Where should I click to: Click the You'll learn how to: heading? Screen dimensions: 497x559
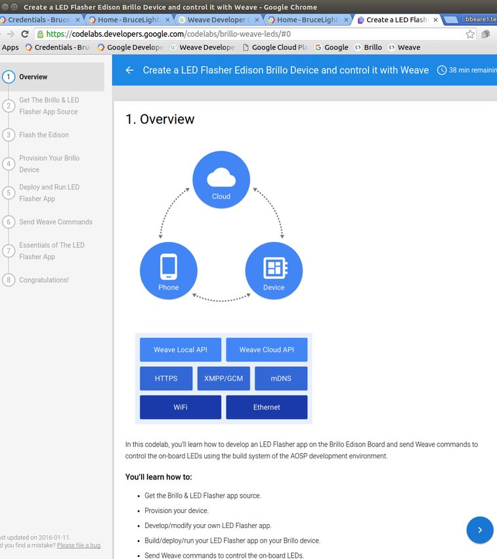click(x=159, y=477)
